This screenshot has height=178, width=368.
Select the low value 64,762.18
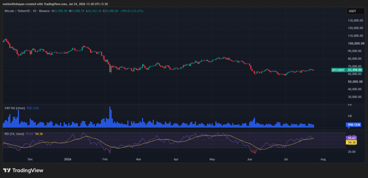(95, 11)
